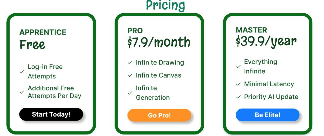Click the Minimal Latency feature text
The image size is (324, 136).
click(x=269, y=84)
